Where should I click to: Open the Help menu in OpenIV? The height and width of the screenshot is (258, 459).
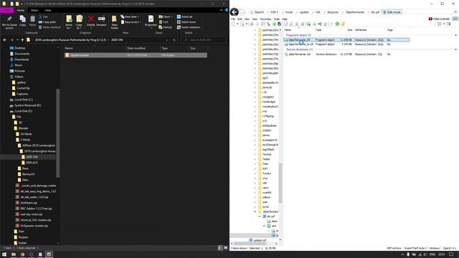click(x=285, y=19)
